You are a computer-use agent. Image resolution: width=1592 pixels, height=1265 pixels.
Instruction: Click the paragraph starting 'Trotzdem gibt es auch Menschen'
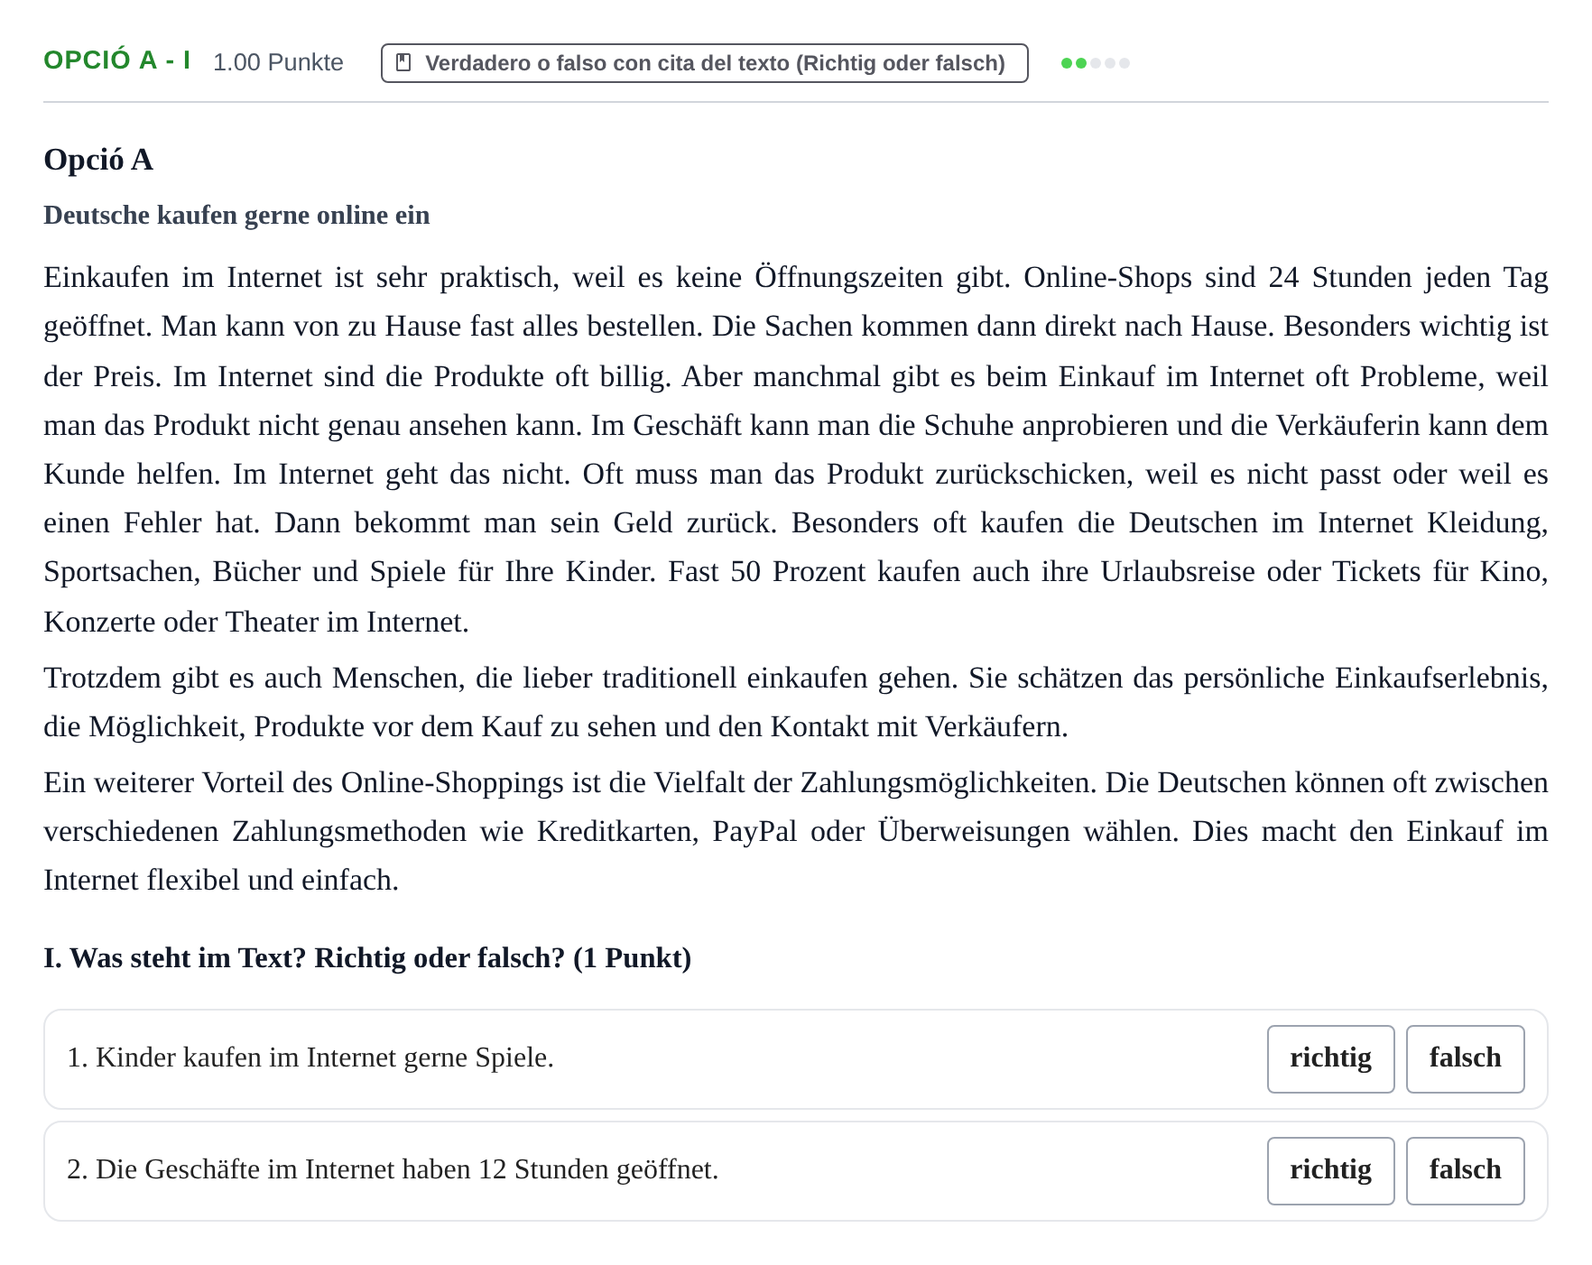[x=796, y=702]
